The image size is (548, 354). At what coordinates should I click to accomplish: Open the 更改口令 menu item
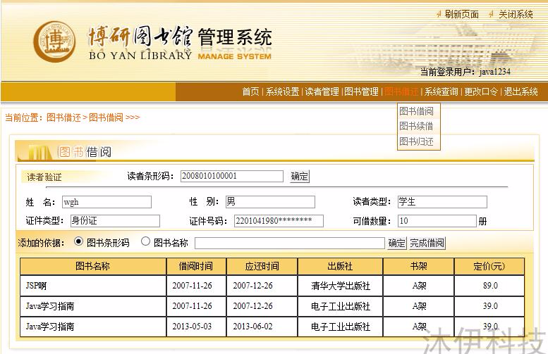481,91
